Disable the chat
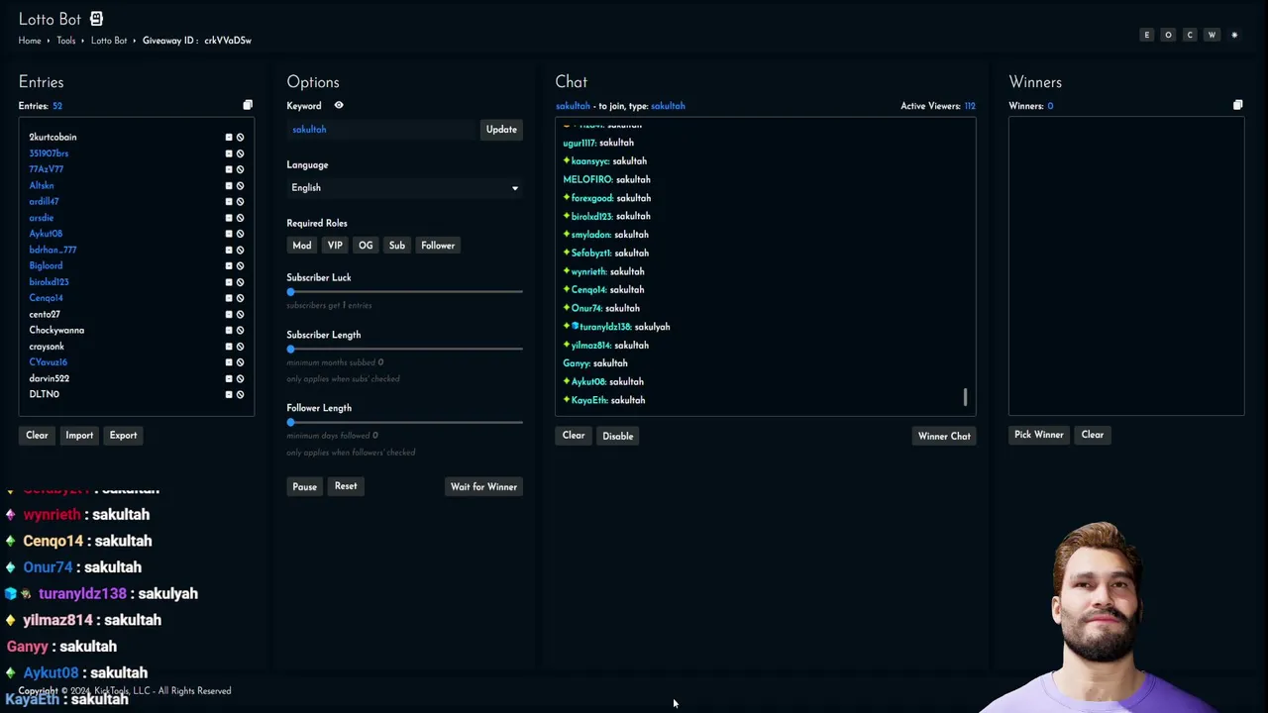1268x713 pixels. click(x=617, y=437)
